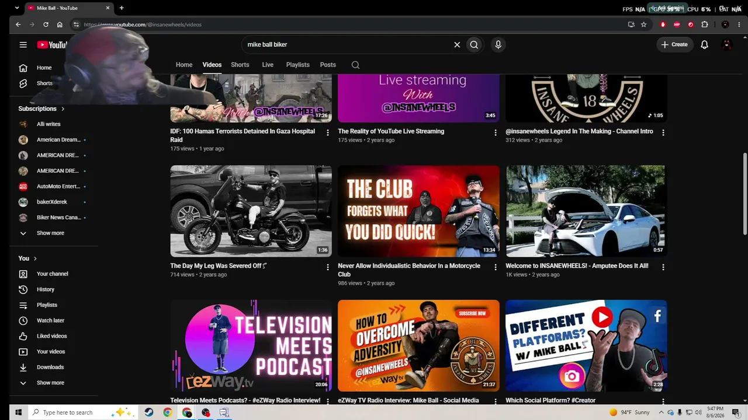
Task: Open the Chrome three-dot menu
Action: click(x=739, y=24)
